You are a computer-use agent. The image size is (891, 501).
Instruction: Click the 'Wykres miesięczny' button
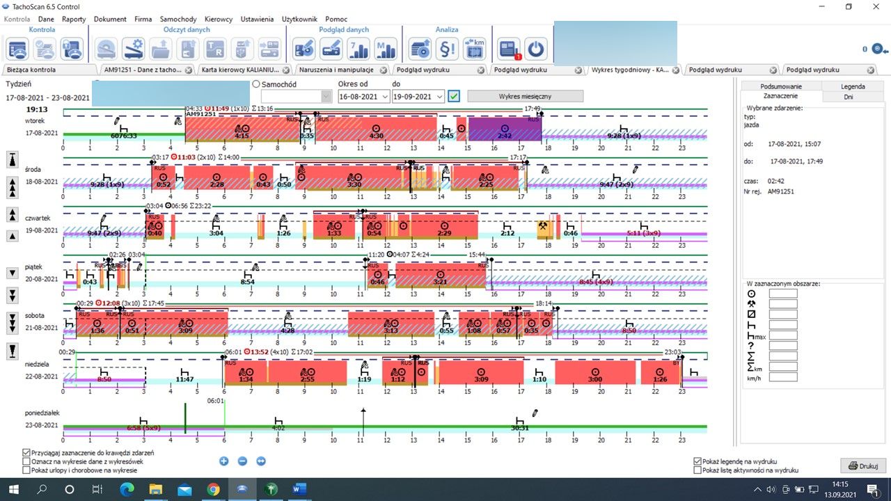pyautogui.click(x=524, y=96)
